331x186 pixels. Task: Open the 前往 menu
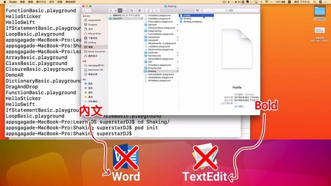pyautogui.click(x=52, y=2)
